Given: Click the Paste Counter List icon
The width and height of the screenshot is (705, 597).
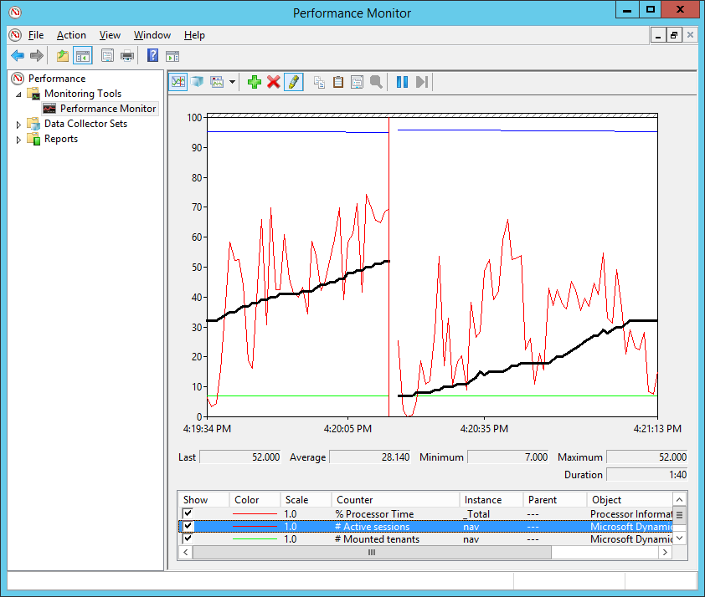Looking at the screenshot, I should tap(338, 82).
